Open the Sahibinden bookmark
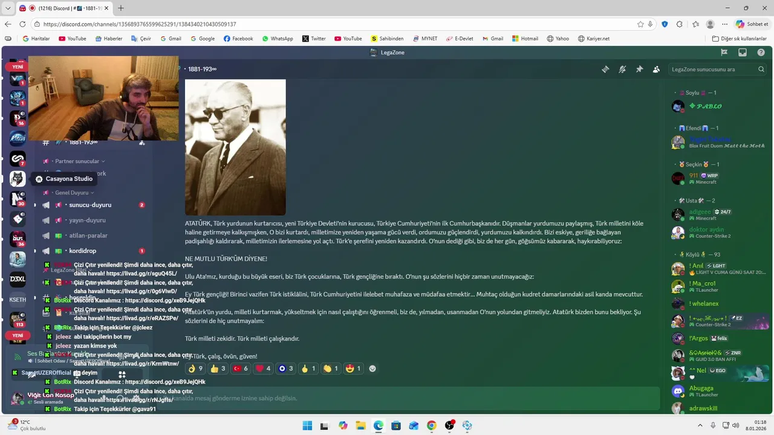The image size is (774, 435). click(386, 39)
